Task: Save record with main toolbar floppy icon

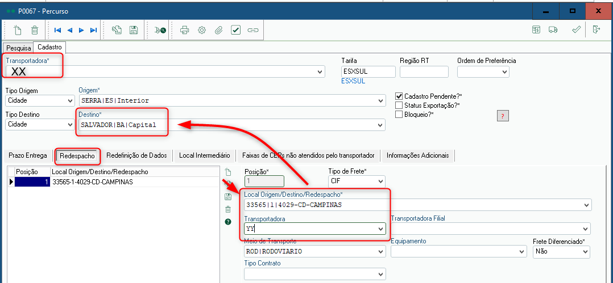Action: point(133,30)
